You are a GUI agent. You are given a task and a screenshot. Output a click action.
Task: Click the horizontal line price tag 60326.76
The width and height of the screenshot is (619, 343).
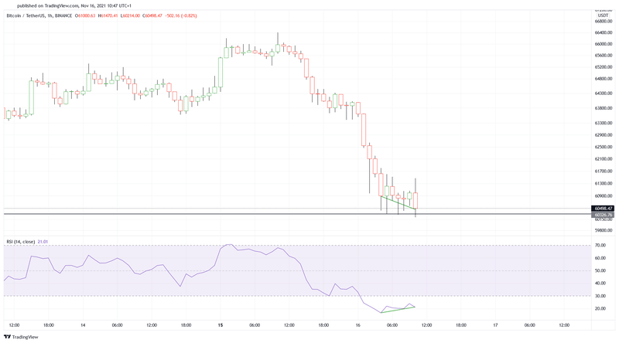[603, 215]
